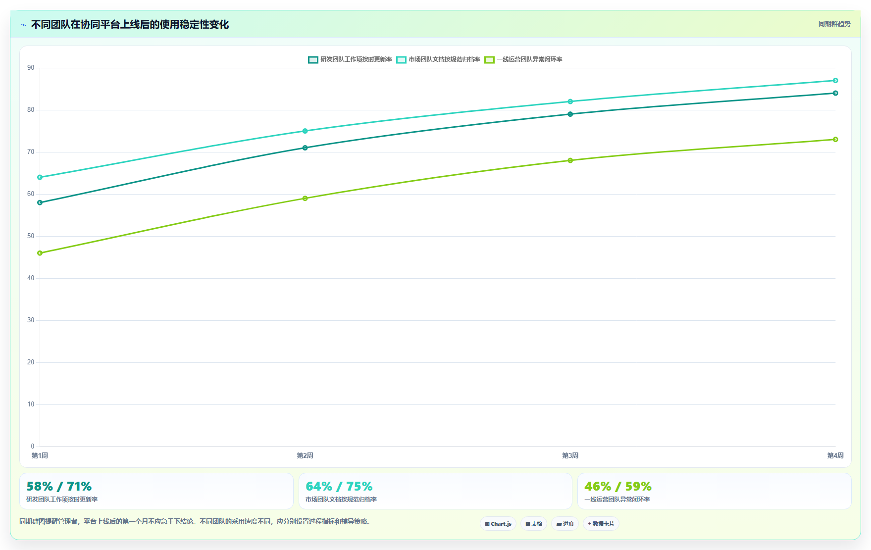This screenshot has height=550, width=871.
Task: Click the 研发团队工作项按时更新率 caption in the stat card
Action: (62, 500)
